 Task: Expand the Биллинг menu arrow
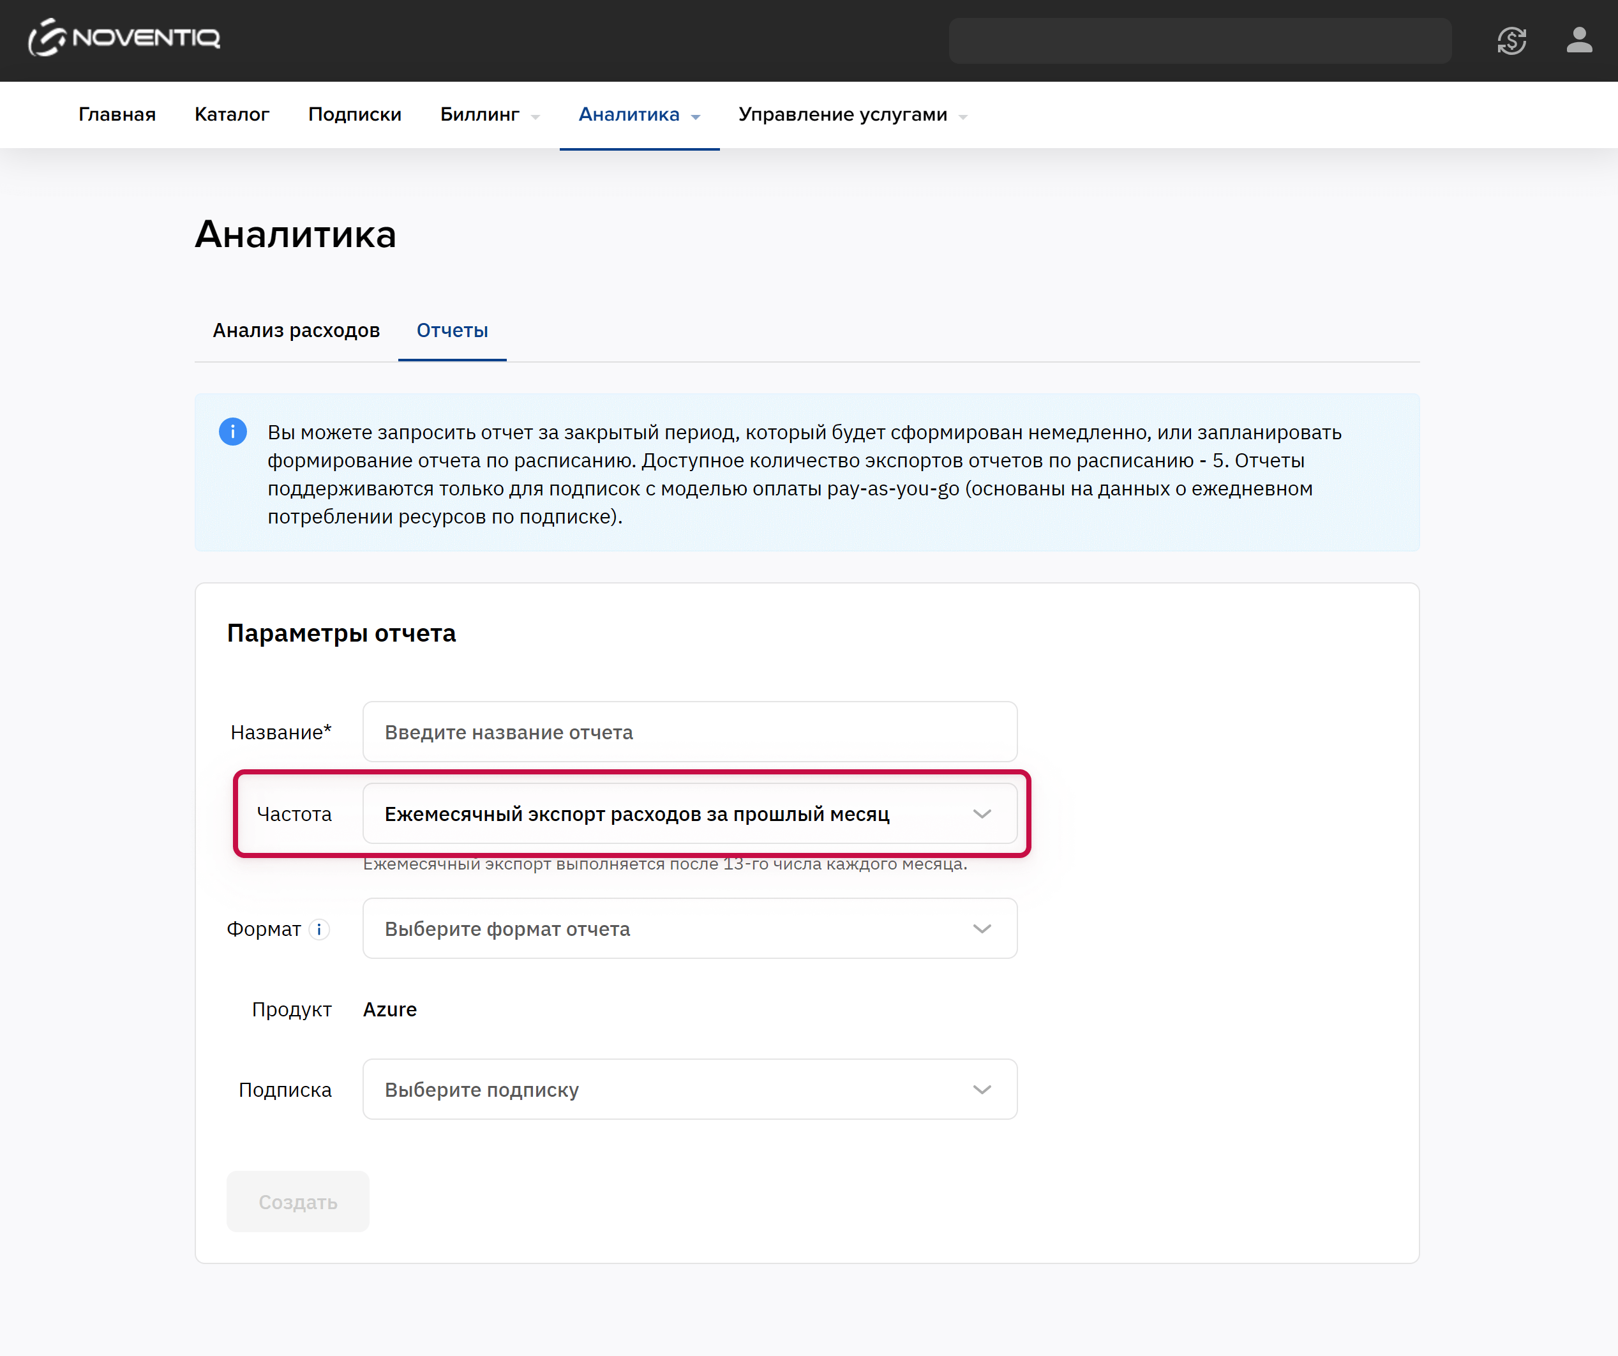point(536,116)
